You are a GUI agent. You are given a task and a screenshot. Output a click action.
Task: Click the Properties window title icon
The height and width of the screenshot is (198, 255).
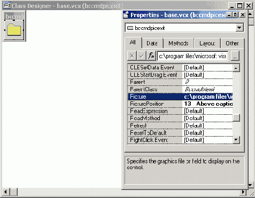tap(126, 15)
